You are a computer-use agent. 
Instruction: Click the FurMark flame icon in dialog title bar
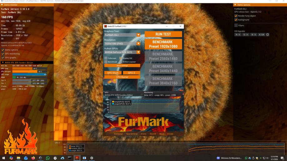coord(106,26)
